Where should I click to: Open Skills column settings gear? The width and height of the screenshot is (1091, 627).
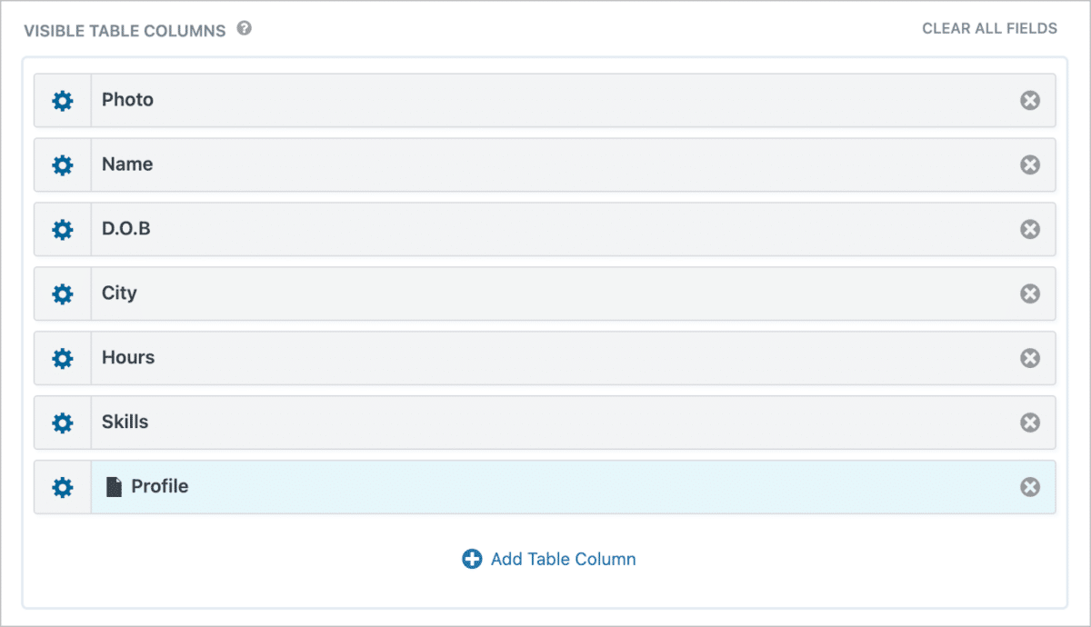(x=62, y=423)
